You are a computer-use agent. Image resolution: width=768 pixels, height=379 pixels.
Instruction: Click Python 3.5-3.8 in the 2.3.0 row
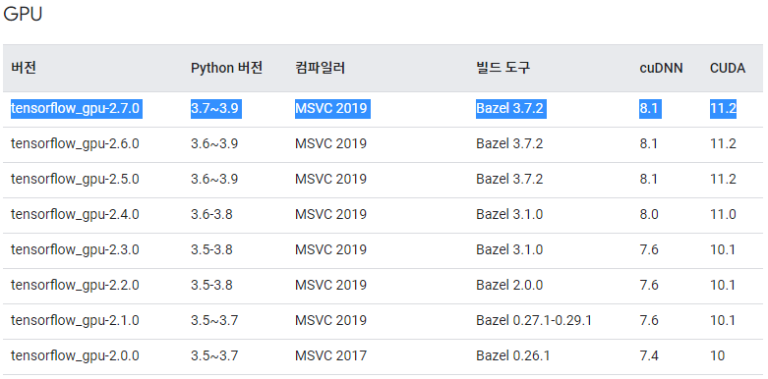[211, 250]
